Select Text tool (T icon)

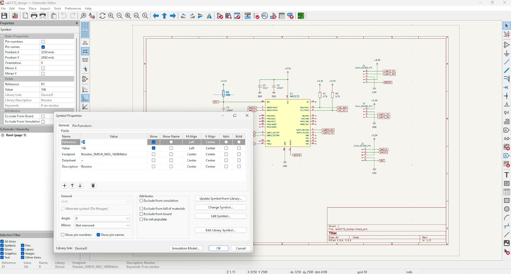pyautogui.click(x=507, y=175)
